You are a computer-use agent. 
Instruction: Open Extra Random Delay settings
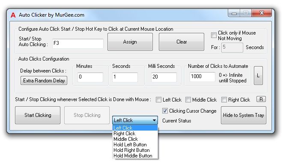pos(44,80)
